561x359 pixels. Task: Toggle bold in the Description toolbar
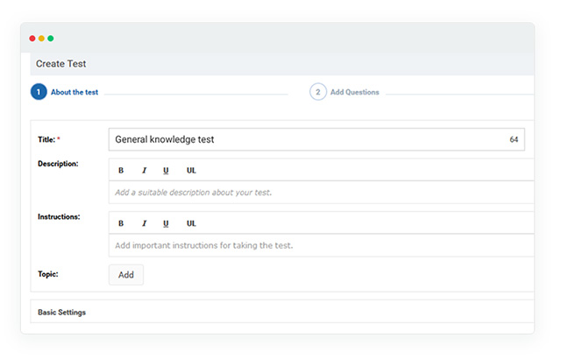[x=121, y=170]
